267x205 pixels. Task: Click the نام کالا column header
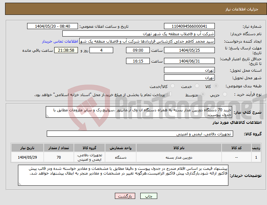[x=179, y=148]
